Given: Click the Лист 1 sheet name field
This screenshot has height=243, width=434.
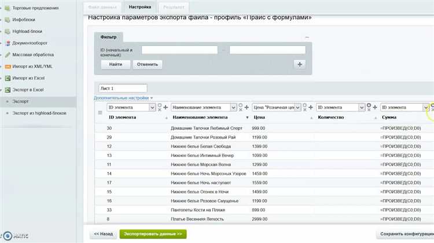Looking at the screenshot, I should (123, 88).
